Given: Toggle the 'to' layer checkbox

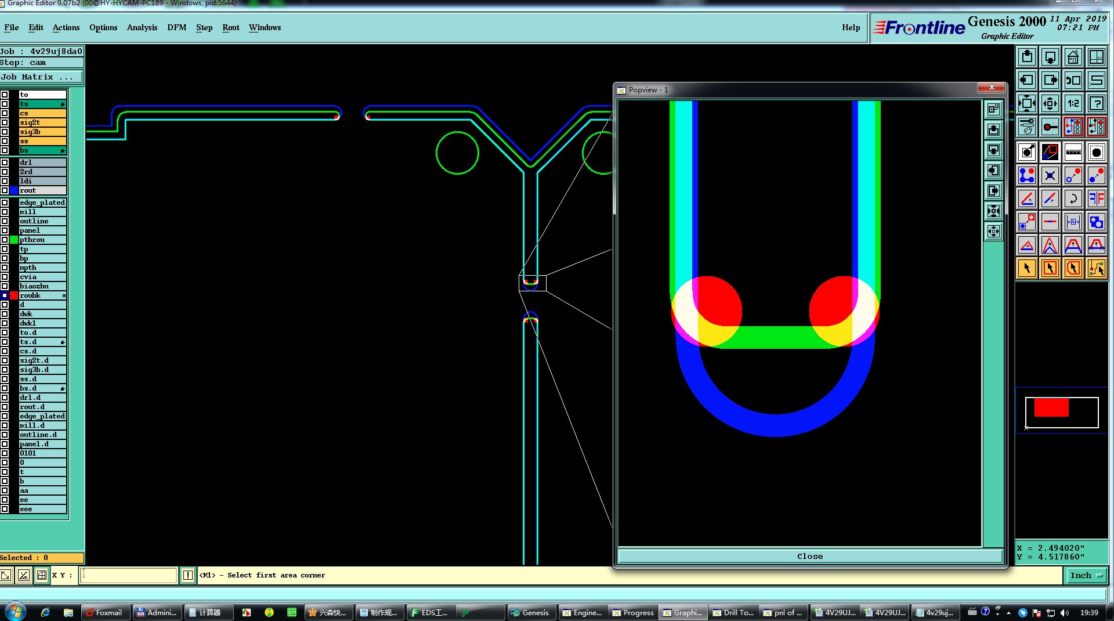Looking at the screenshot, I should [5, 95].
